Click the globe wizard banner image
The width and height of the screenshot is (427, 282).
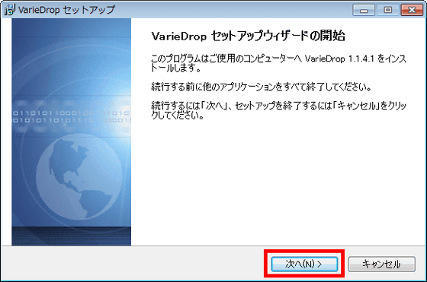[72, 132]
